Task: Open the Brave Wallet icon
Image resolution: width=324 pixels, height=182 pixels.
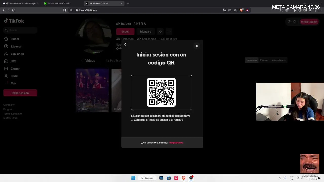Action: tap(305, 10)
